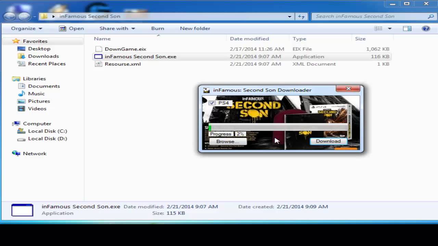This screenshot has width=438, height=246.
Task: Click the search magnifier icon
Action: point(430,16)
